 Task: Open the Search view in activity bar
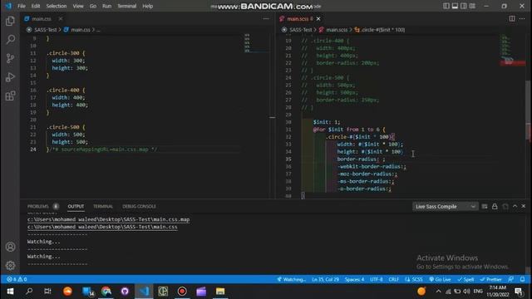pyautogui.click(x=10, y=39)
